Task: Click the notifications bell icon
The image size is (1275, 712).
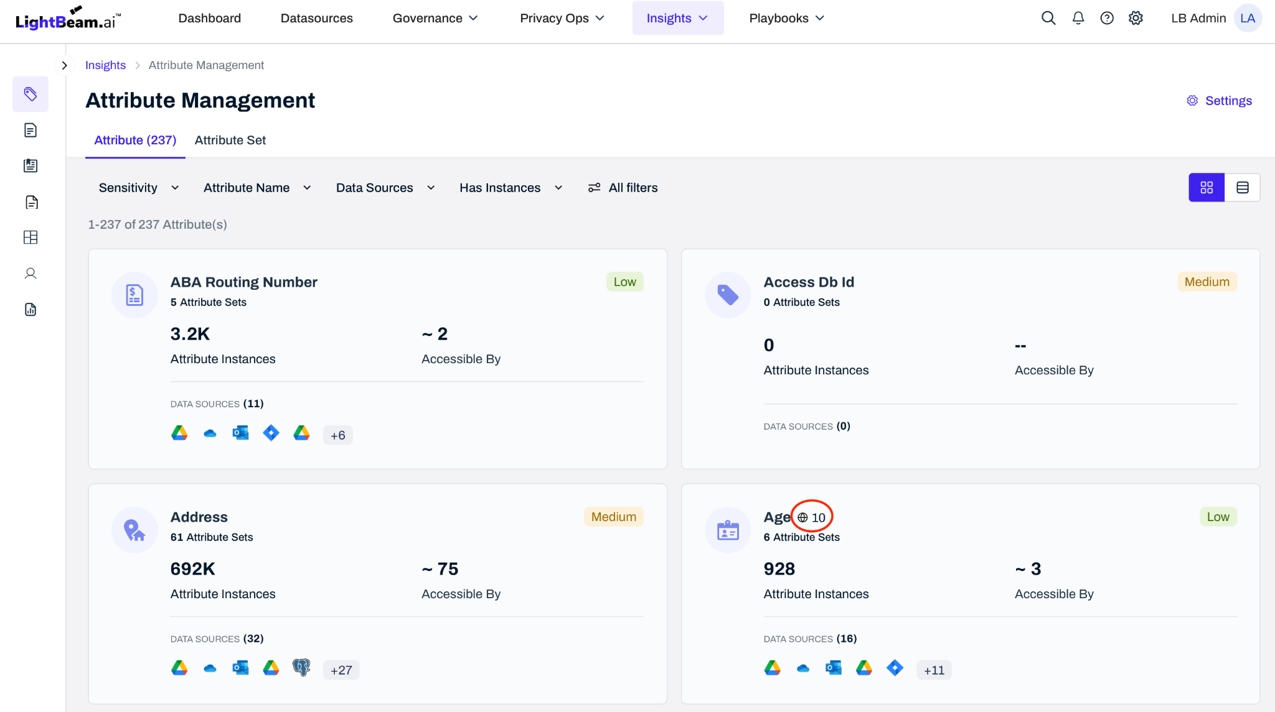Action: [x=1078, y=18]
